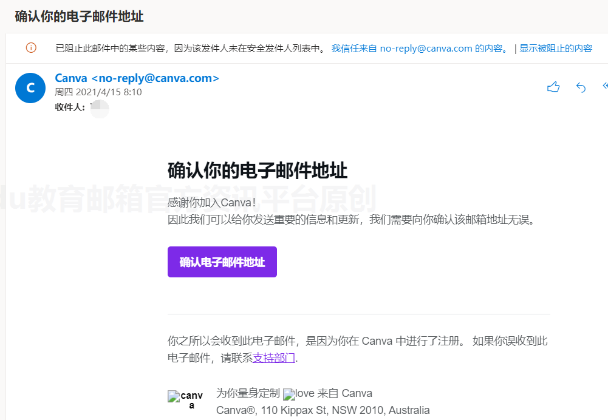
Task: Click the blue C sender avatar
Action: click(x=30, y=88)
